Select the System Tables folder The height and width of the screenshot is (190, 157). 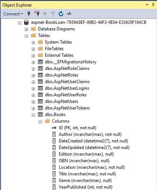[x=58, y=42]
